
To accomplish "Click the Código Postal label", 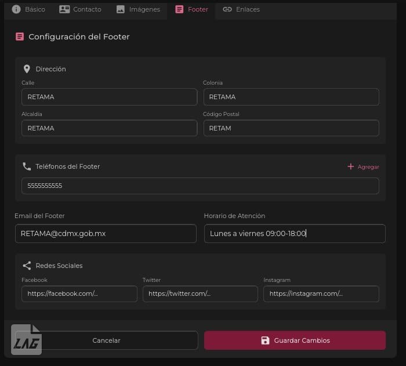I will click(221, 114).
